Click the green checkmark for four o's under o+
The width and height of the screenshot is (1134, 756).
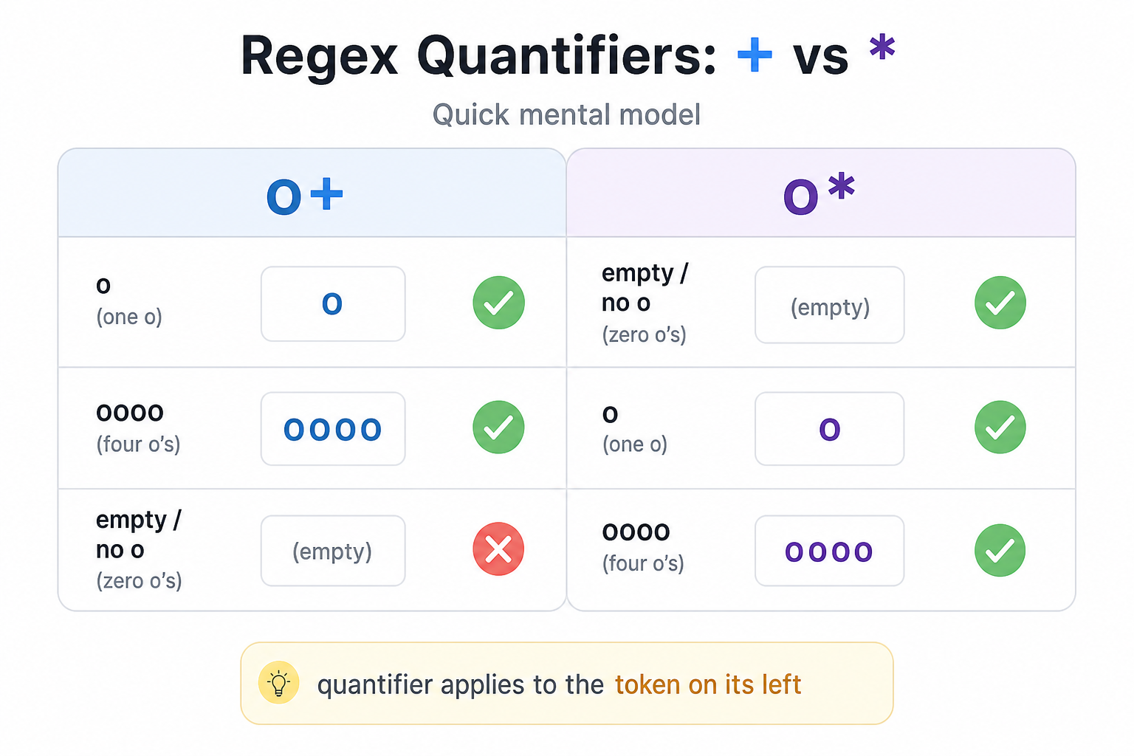pos(498,427)
